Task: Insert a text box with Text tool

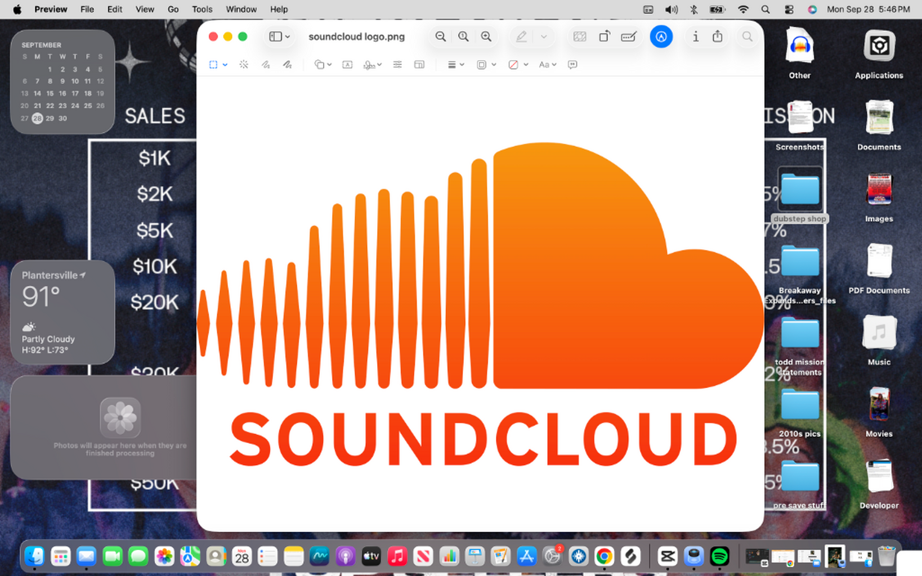Action: pos(347,65)
